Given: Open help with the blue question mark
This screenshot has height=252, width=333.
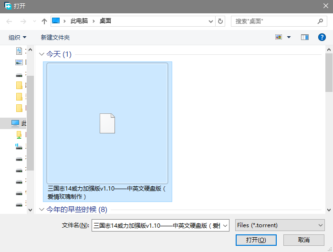Looking at the screenshot, I should pyautogui.click(x=322, y=37).
